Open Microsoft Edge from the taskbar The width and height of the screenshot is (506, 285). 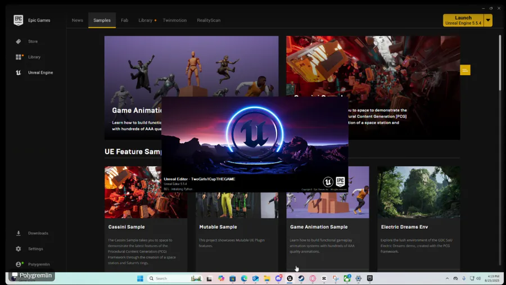pyautogui.click(x=244, y=278)
